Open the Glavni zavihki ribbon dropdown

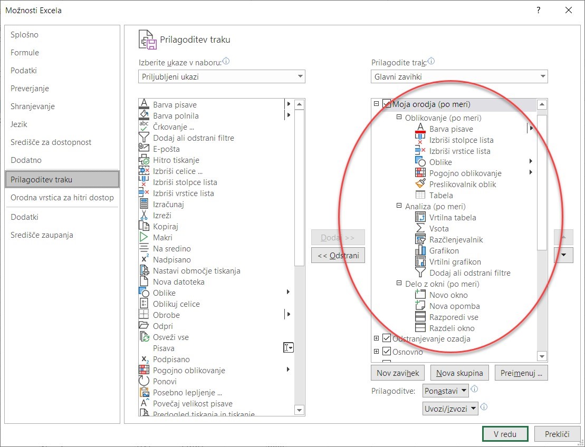[x=459, y=77]
